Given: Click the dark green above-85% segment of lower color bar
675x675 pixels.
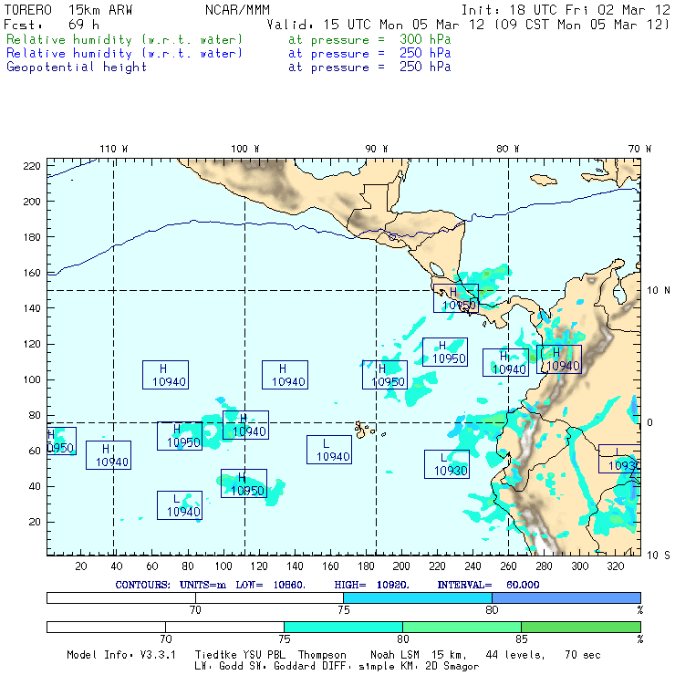Looking at the screenshot, I should 581,627.
